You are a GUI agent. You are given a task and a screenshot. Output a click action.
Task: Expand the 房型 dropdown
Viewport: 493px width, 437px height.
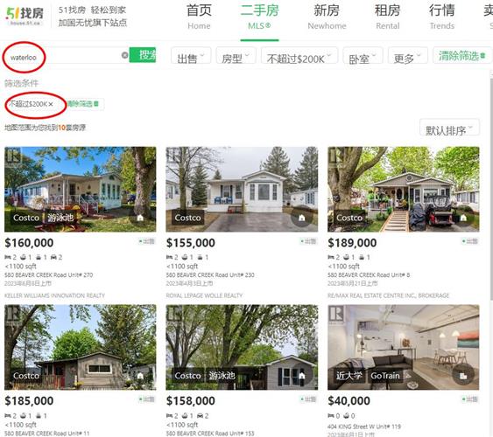click(x=236, y=56)
